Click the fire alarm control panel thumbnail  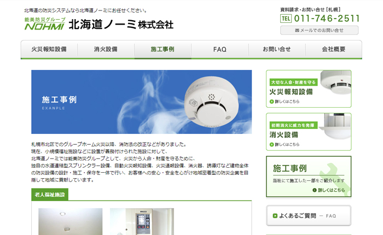pos(142,221)
